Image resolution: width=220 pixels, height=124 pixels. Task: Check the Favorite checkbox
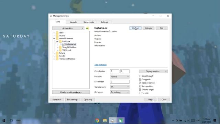tap(140, 93)
